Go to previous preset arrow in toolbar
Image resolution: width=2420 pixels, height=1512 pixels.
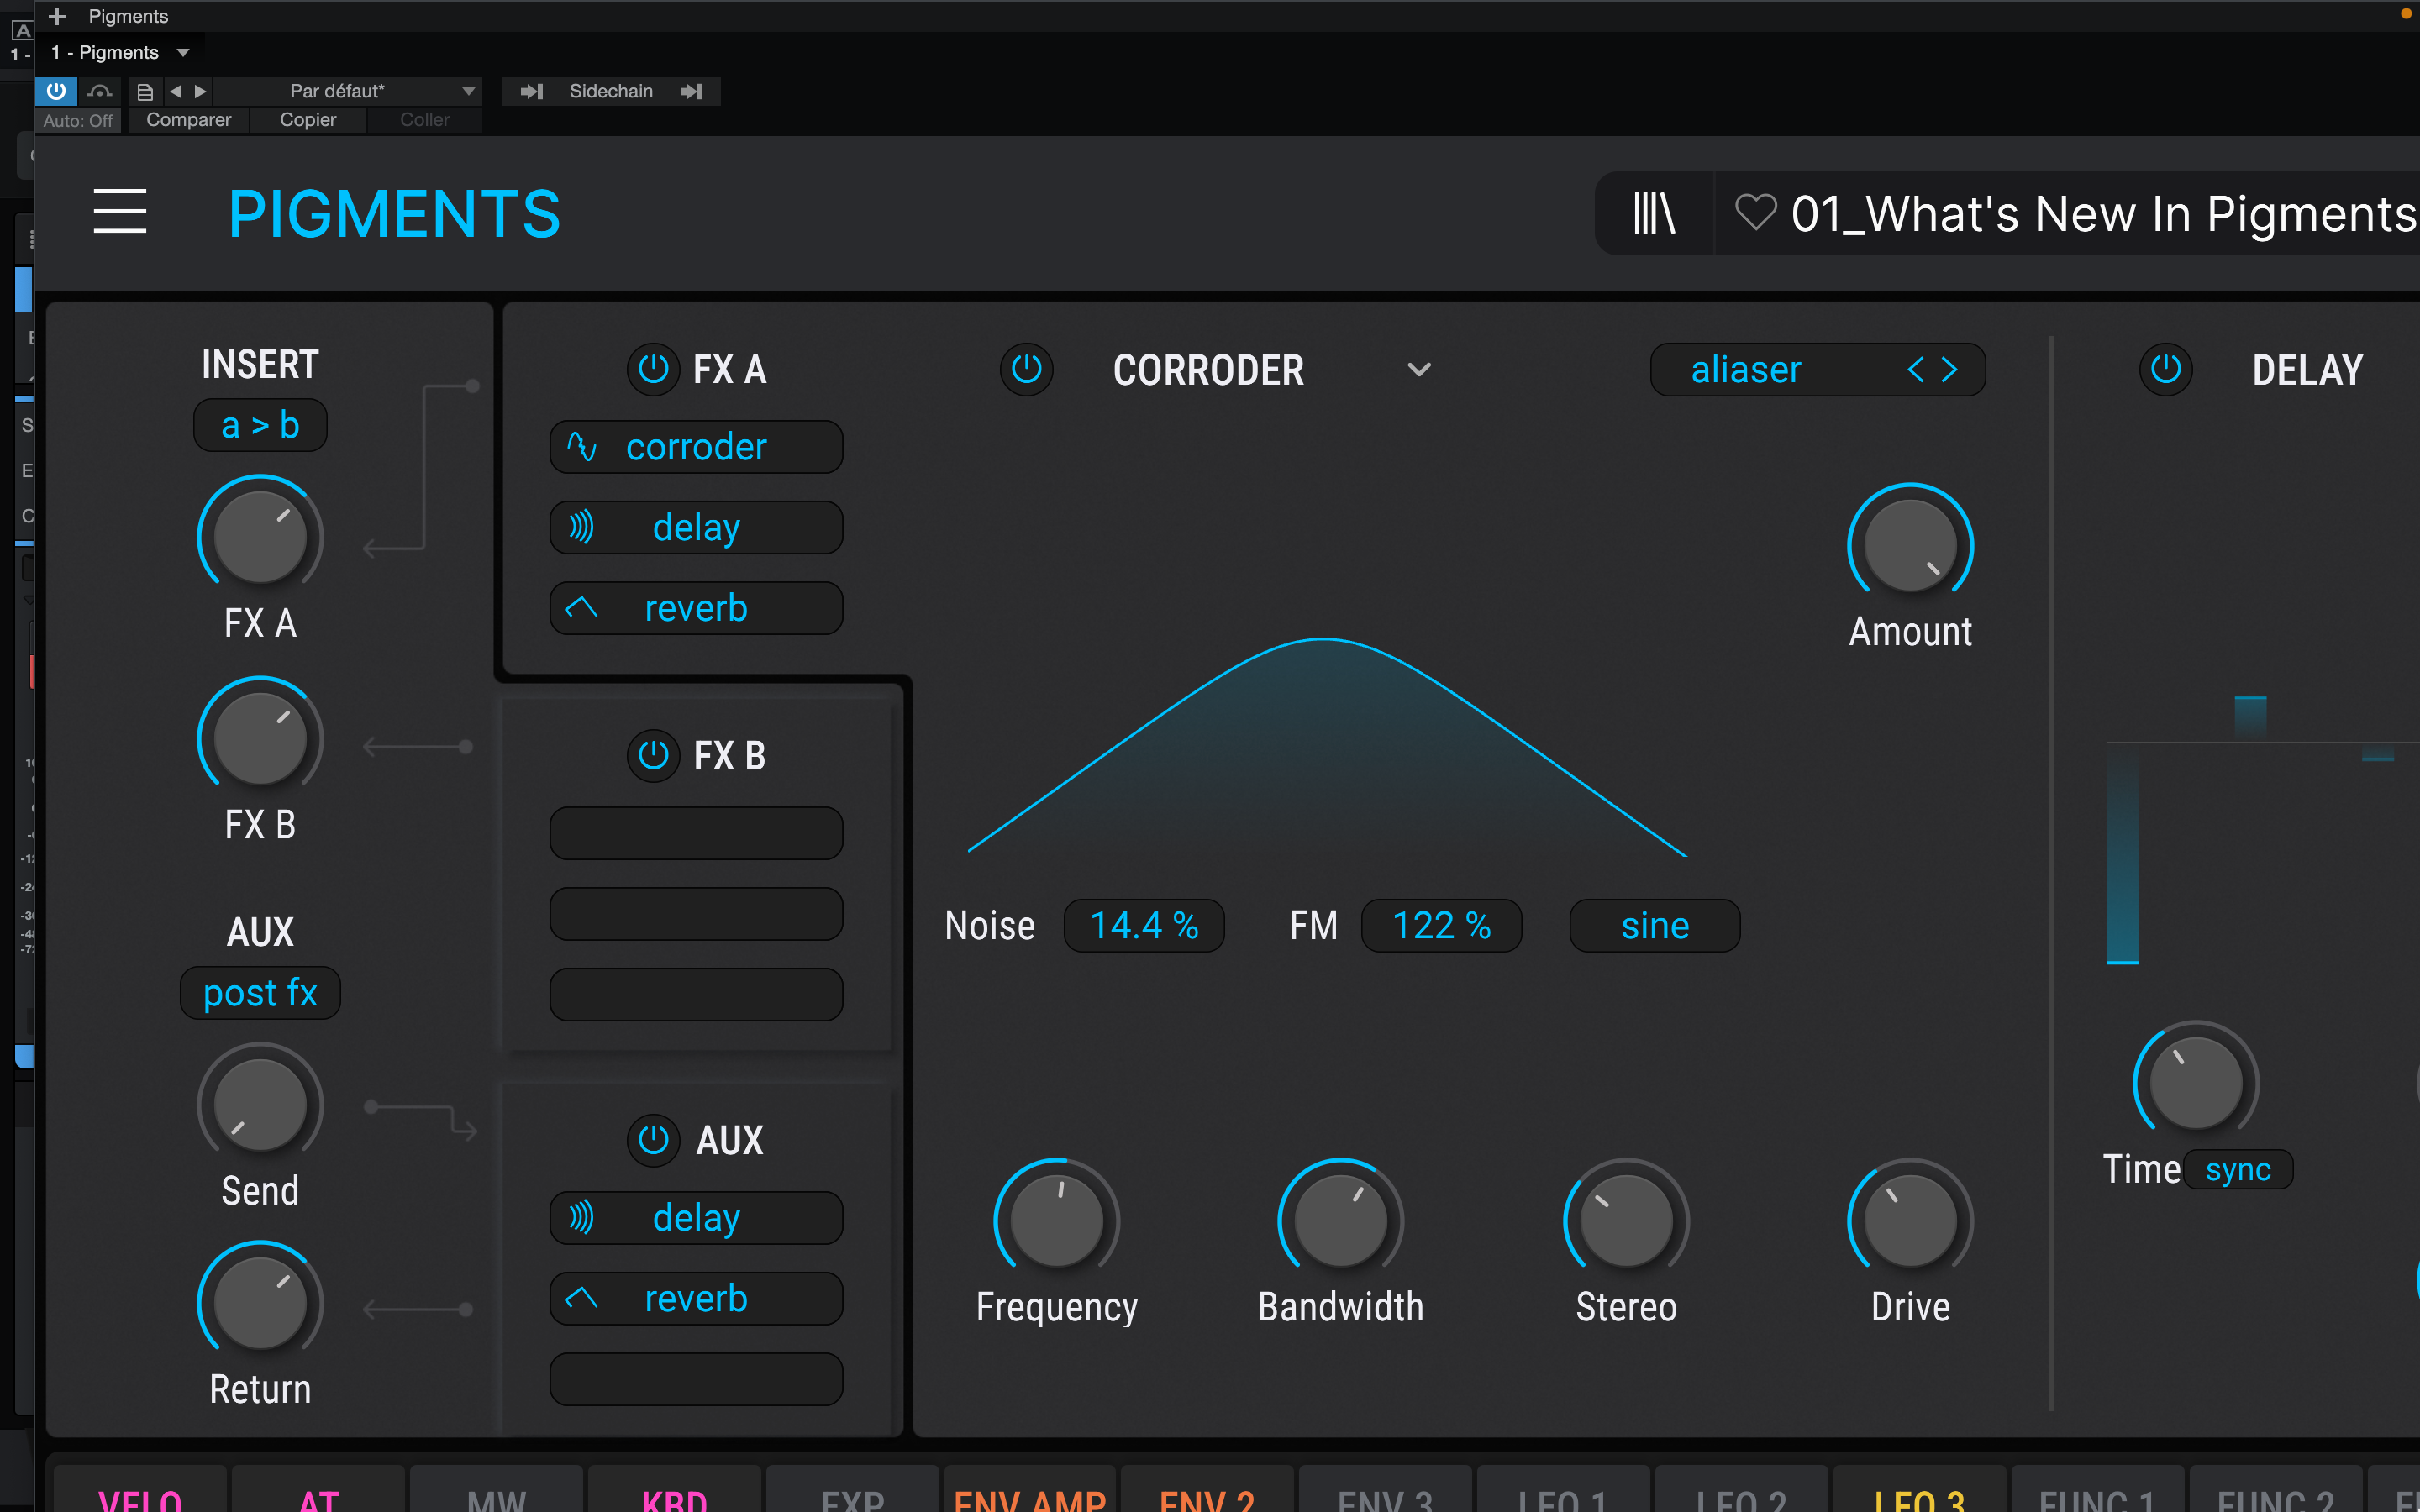click(176, 91)
